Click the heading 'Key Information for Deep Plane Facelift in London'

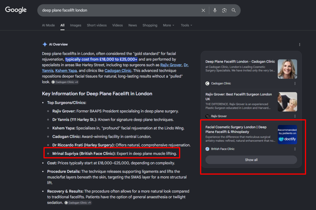click(97, 94)
